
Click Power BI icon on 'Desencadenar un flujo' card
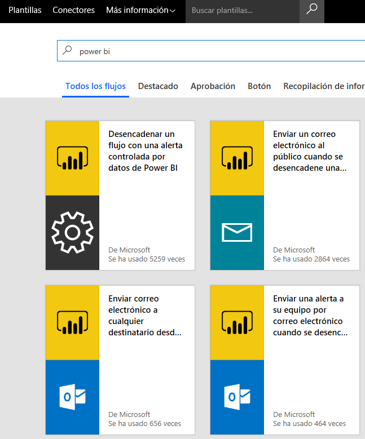point(72,158)
